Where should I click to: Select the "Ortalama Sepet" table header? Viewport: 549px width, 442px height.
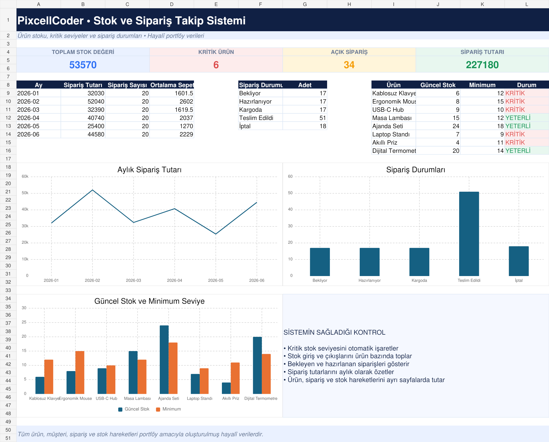tap(172, 85)
